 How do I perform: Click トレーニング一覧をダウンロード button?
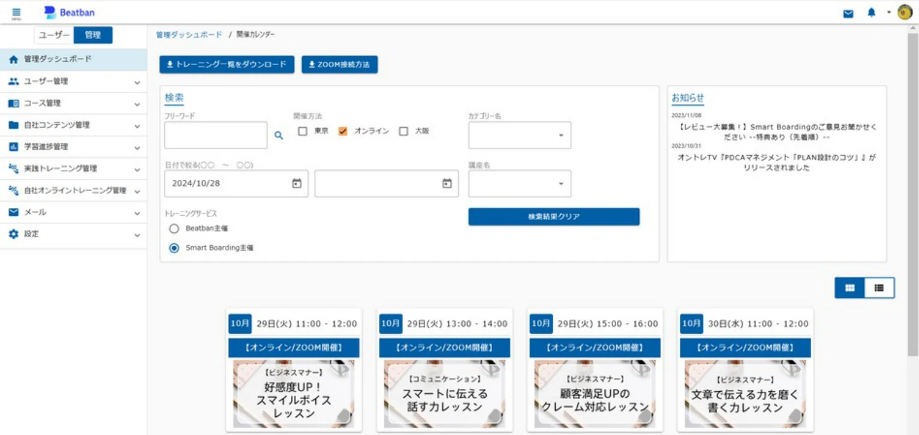click(x=227, y=65)
